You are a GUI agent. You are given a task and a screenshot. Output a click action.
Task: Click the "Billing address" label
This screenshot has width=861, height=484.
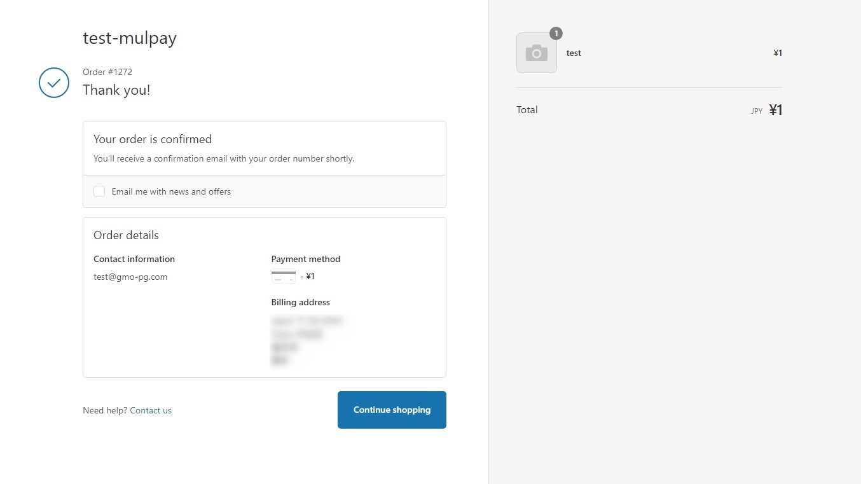pos(301,302)
